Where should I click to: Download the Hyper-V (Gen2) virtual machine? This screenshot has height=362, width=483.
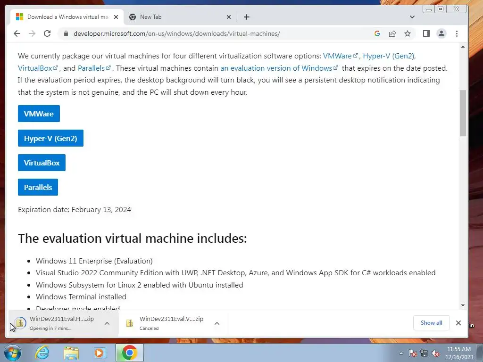50,138
